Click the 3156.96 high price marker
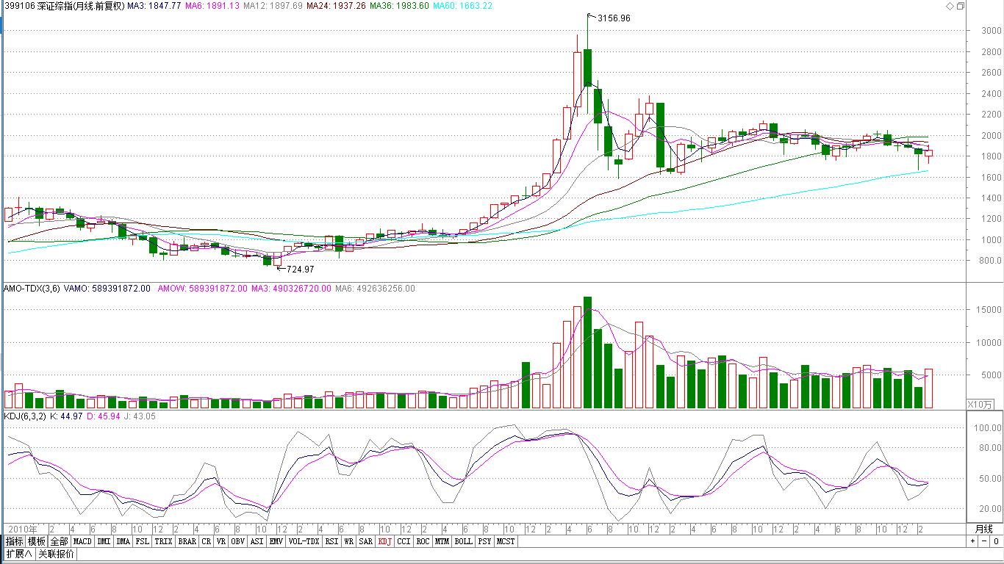This screenshot has height=564, width=1004. (614, 18)
